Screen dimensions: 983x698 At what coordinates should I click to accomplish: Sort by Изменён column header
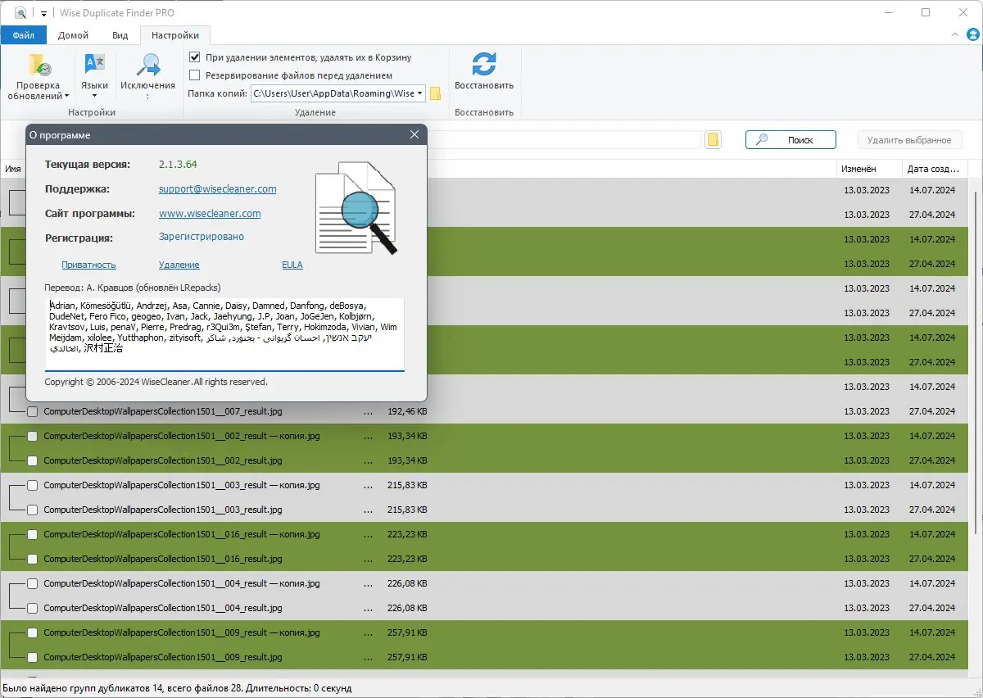(870, 169)
